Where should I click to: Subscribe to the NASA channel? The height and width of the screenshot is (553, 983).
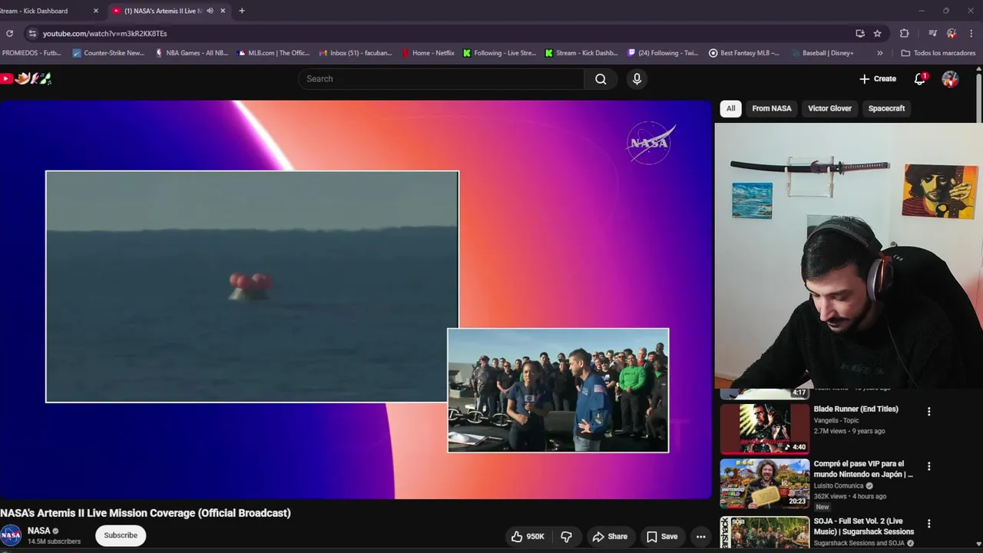pos(121,535)
